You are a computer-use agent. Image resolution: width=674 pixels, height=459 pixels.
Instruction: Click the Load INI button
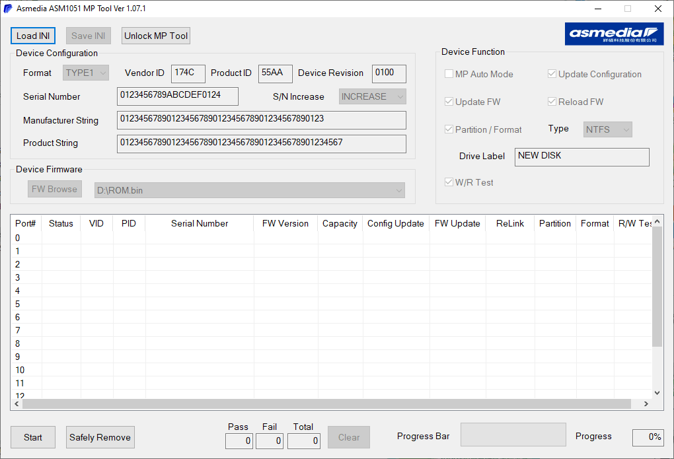pos(33,36)
